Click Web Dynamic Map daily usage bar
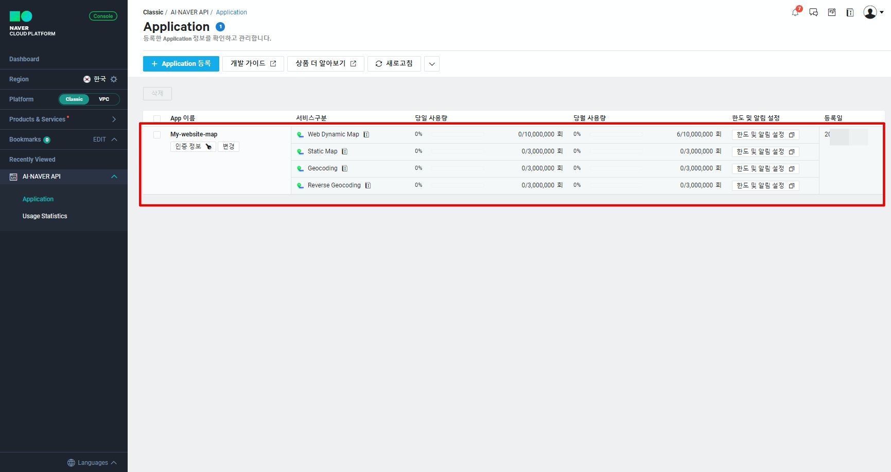This screenshot has height=472, width=891. coord(457,134)
